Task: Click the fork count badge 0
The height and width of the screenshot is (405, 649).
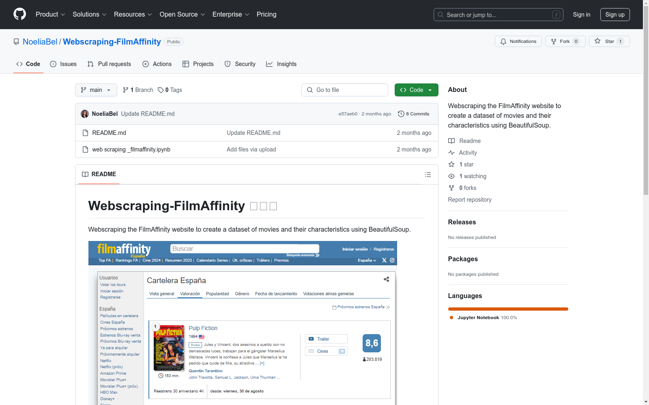Action: click(x=576, y=41)
